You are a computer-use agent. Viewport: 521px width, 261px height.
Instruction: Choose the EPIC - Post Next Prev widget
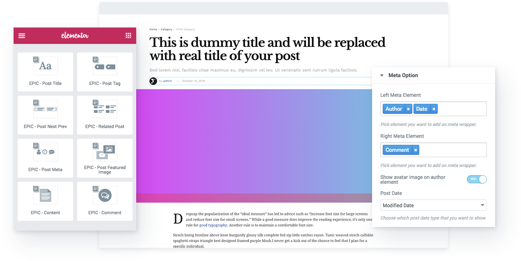coord(45,115)
